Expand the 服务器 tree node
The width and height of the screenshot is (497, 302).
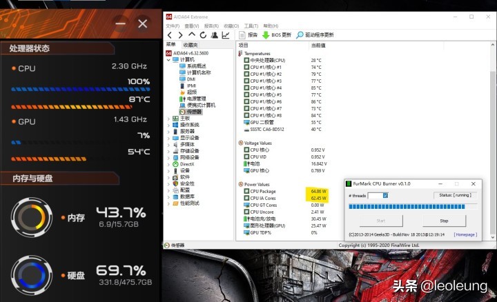[x=168, y=132]
